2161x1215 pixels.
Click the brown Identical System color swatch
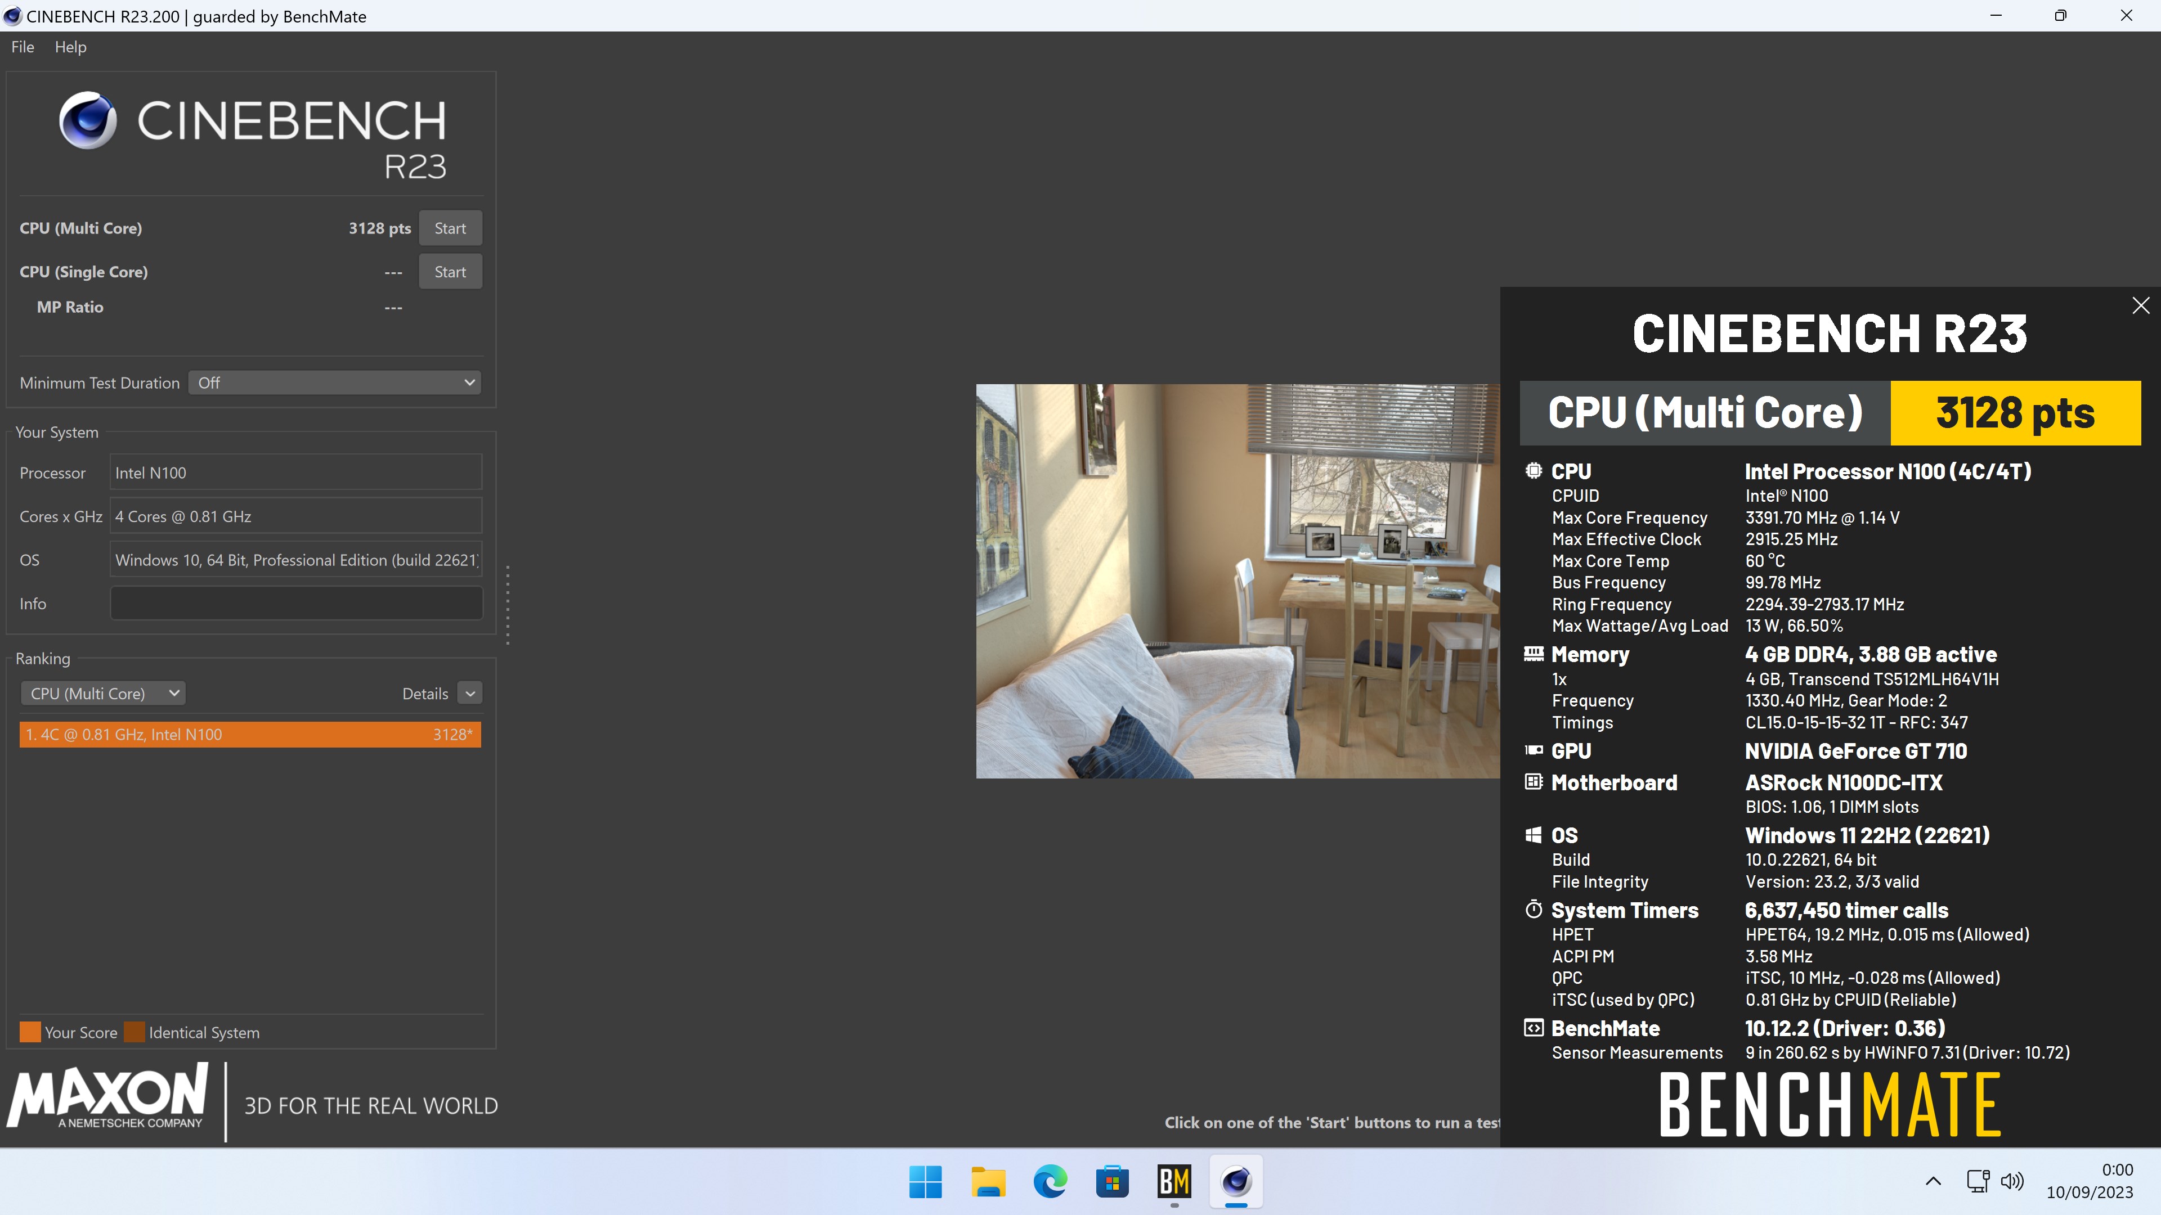[x=134, y=1032]
